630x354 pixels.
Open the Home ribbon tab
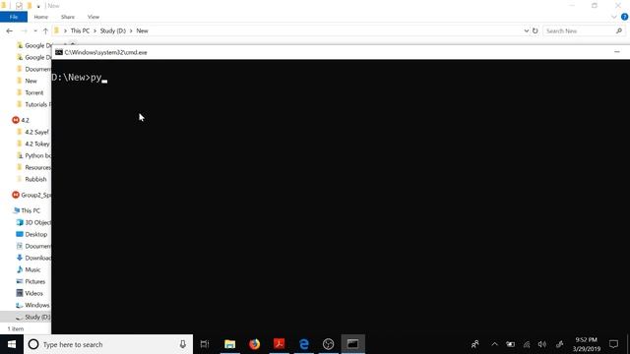pos(41,17)
